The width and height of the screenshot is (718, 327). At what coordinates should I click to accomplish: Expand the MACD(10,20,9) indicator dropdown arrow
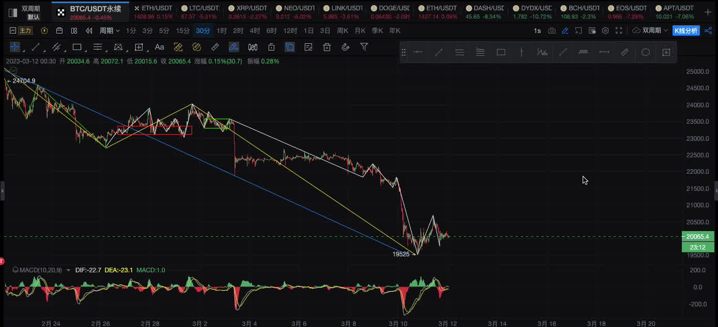pyautogui.click(x=68, y=270)
